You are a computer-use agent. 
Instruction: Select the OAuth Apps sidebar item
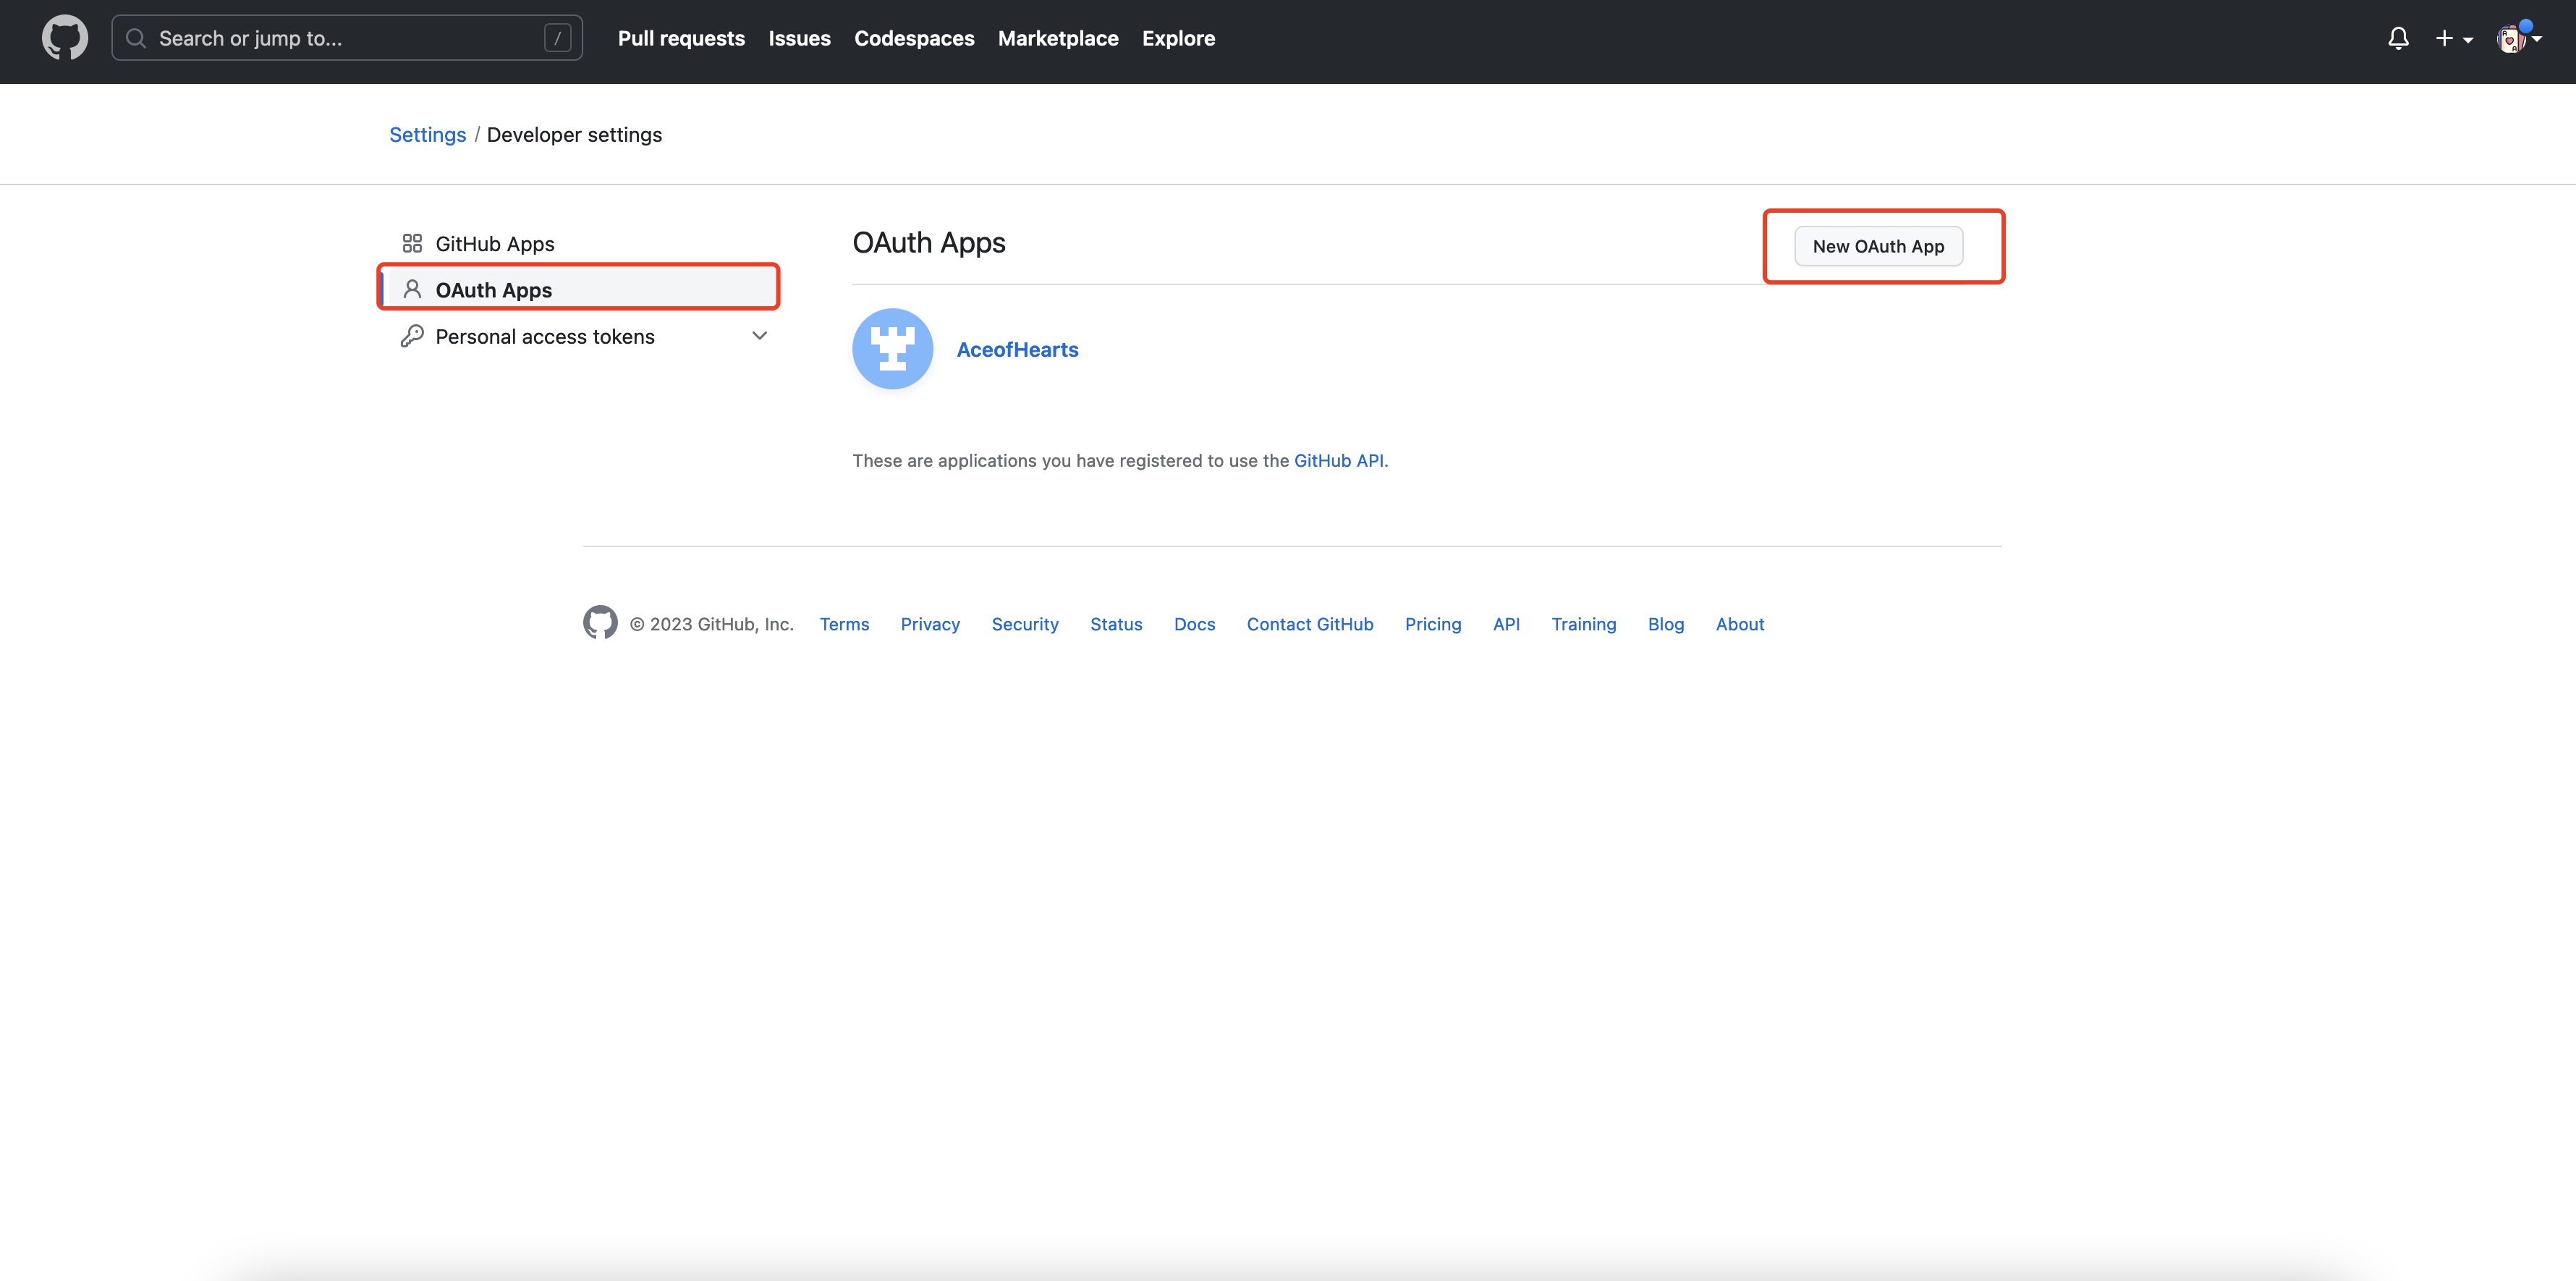point(493,290)
